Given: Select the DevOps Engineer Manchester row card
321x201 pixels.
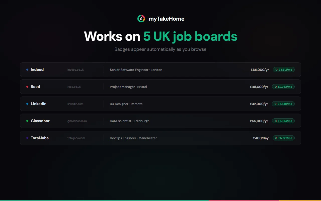Looking at the screenshot, I should (x=160, y=138).
